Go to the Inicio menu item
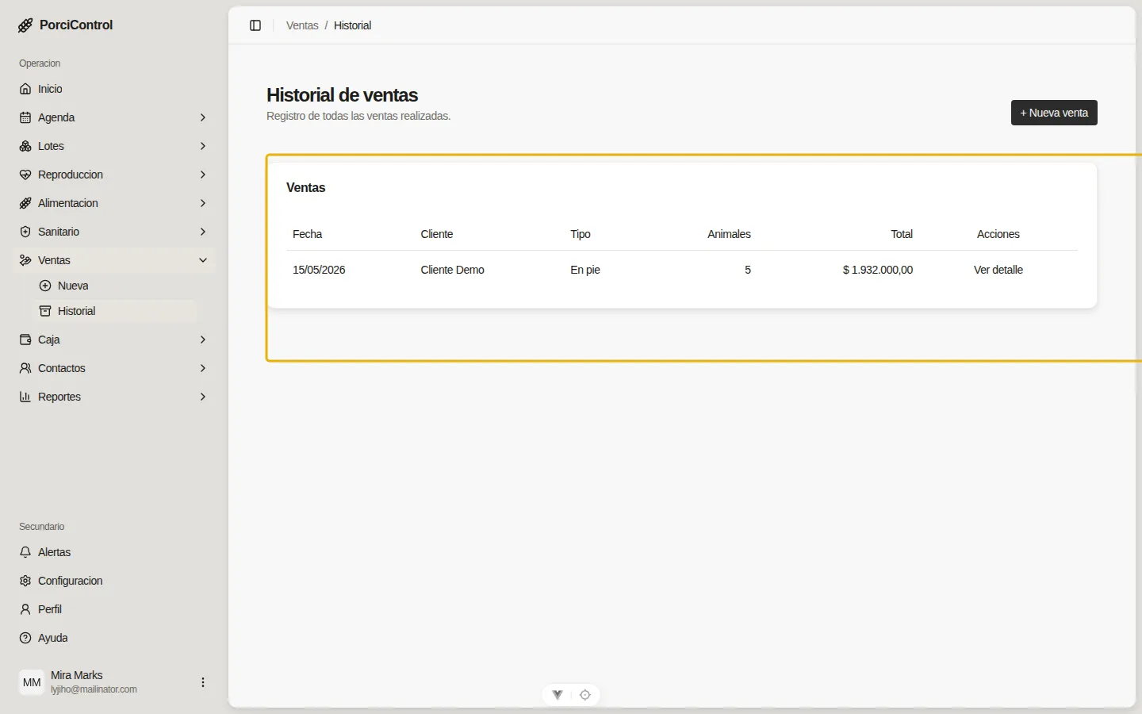Viewport: 1142px width, 714px height. point(114,89)
